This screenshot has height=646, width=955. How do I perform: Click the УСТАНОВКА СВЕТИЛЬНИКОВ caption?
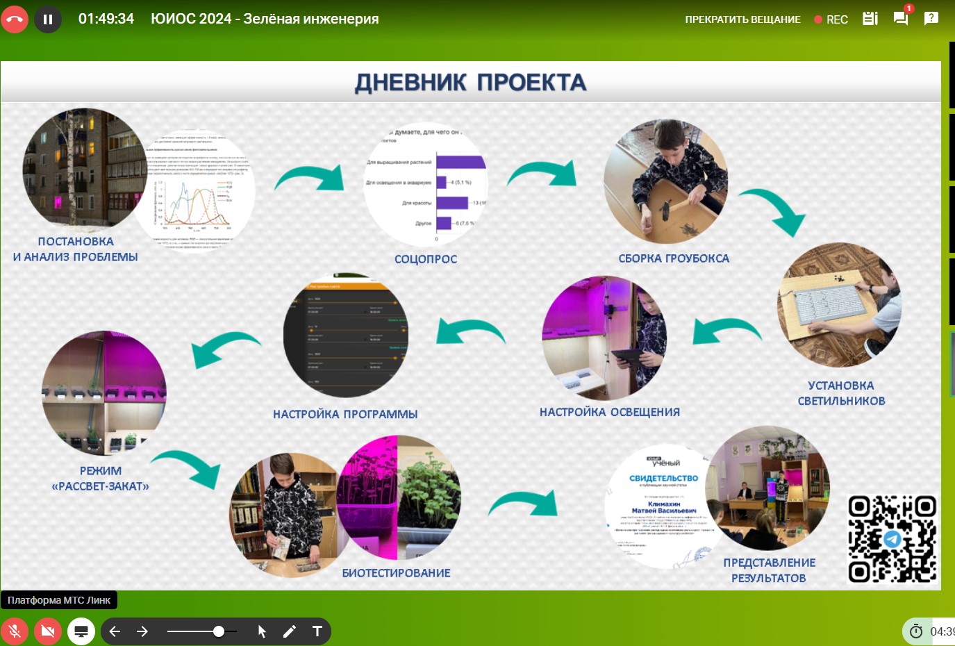pyautogui.click(x=841, y=393)
